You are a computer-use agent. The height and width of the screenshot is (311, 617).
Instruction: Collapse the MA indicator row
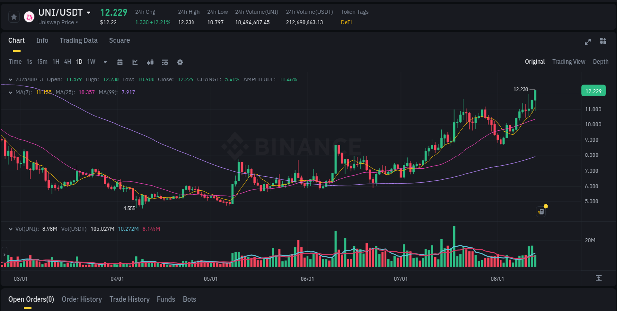pos(10,92)
